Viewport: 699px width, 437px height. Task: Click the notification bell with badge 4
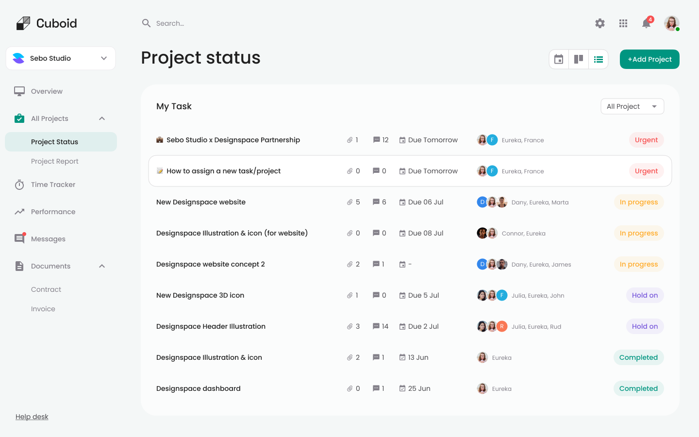[x=646, y=23]
